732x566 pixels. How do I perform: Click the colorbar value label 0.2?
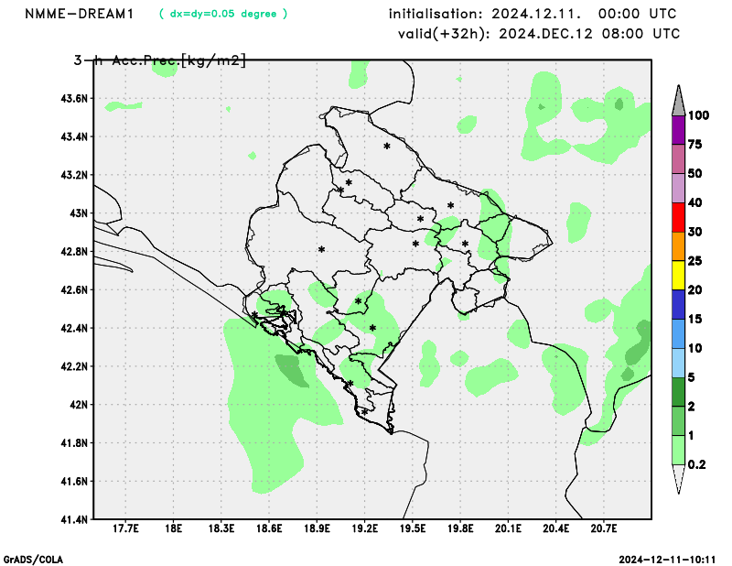(x=697, y=464)
